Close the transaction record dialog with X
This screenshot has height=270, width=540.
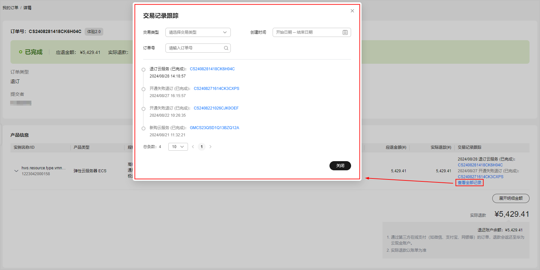(352, 11)
